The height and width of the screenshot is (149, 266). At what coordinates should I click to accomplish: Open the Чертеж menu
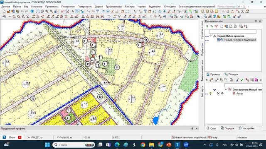tap(141, 7)
